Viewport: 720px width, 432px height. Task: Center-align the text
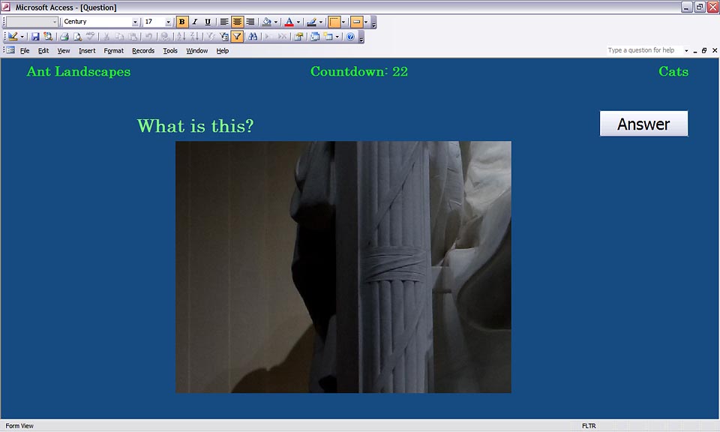tap(237, 22)
